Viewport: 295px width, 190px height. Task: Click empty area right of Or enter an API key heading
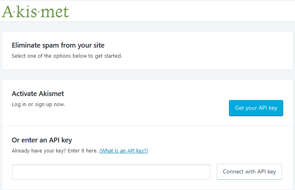[182, 140]
